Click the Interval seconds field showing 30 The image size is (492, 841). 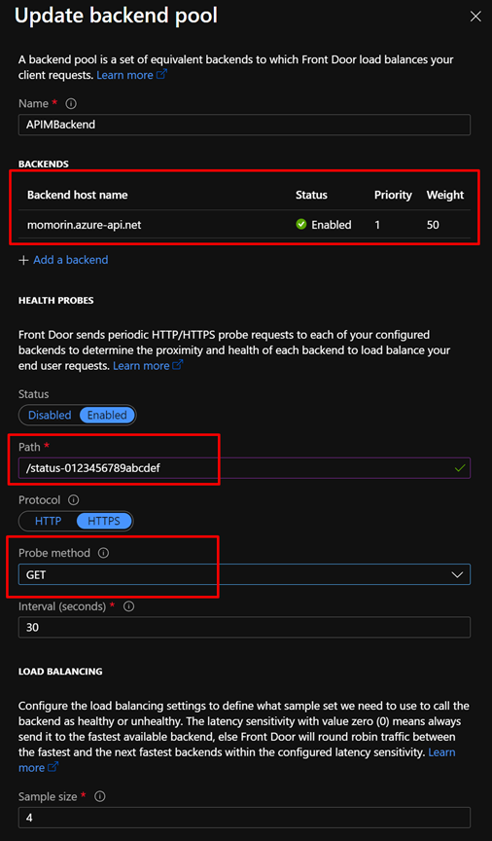pos(244,627)
